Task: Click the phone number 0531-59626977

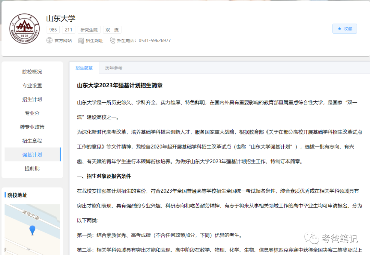Action: coord(155,40)
